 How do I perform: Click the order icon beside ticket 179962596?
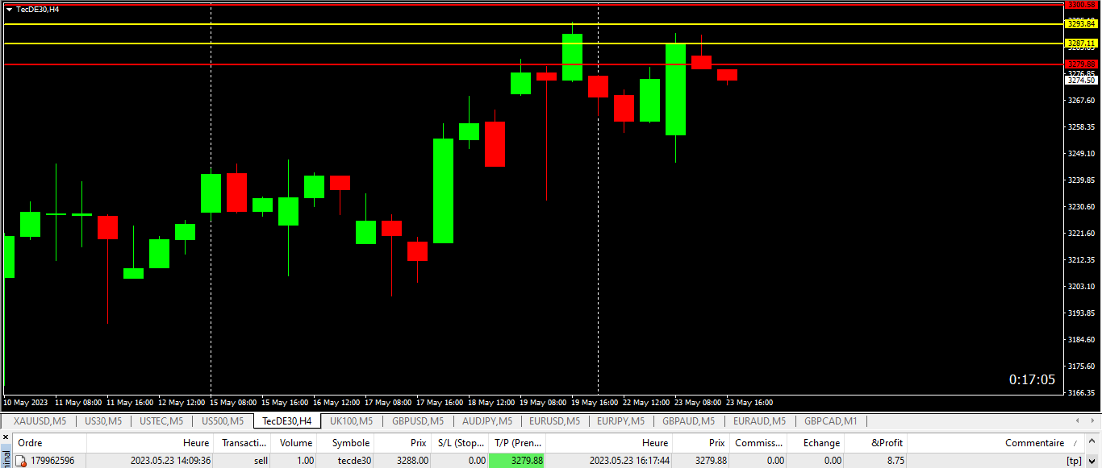coord(22,461)
